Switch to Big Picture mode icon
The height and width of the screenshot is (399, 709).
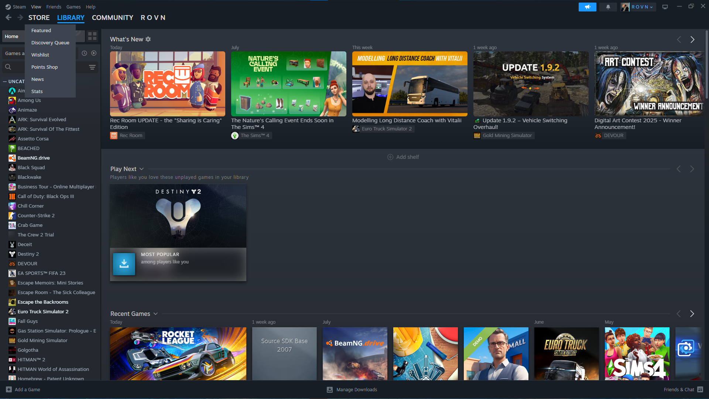point(665,7)
